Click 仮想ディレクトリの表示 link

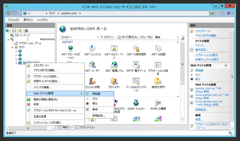(207, 59)
